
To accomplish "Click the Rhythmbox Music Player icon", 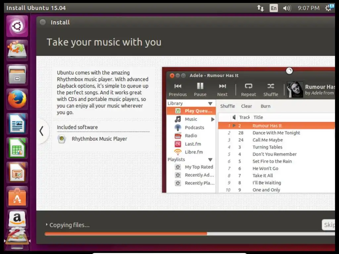I will coord(62,139).
